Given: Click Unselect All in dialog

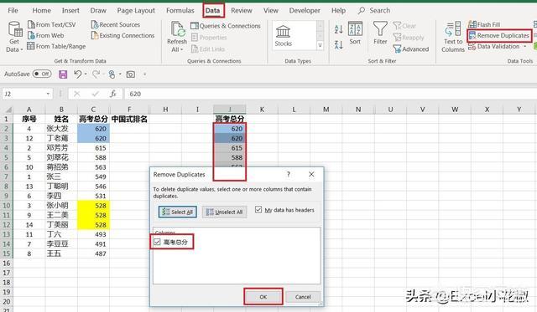Looking at the screenshot, I should pos(224,212).
